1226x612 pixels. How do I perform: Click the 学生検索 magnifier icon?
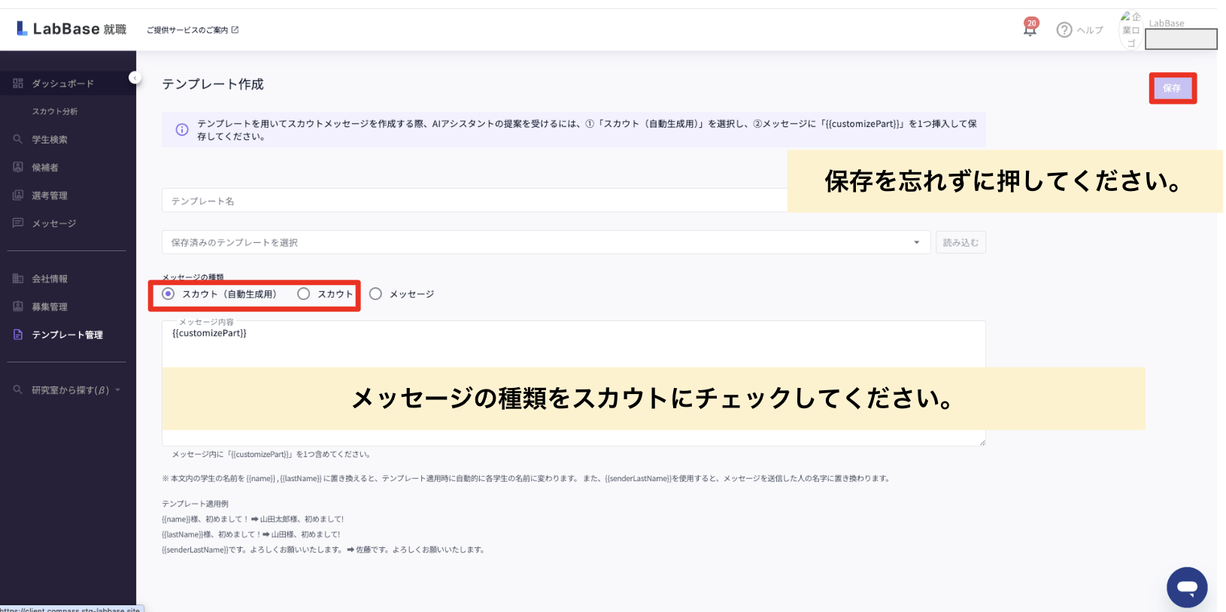pos(18,139)
